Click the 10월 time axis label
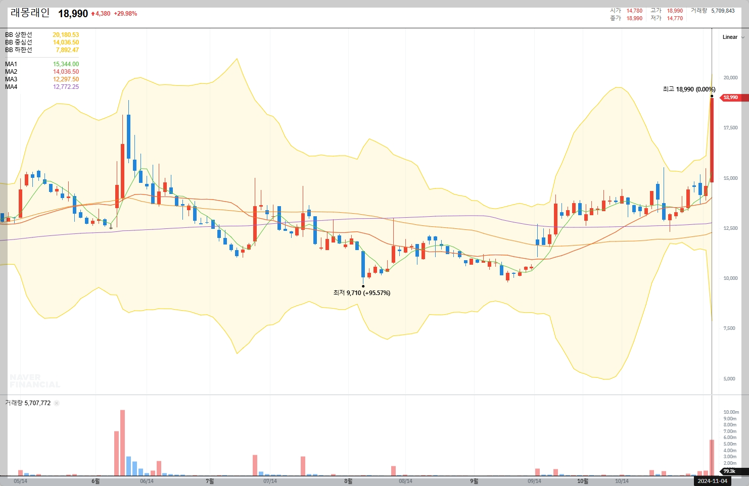Screen dimensions: 749x486 pos(583,481)
